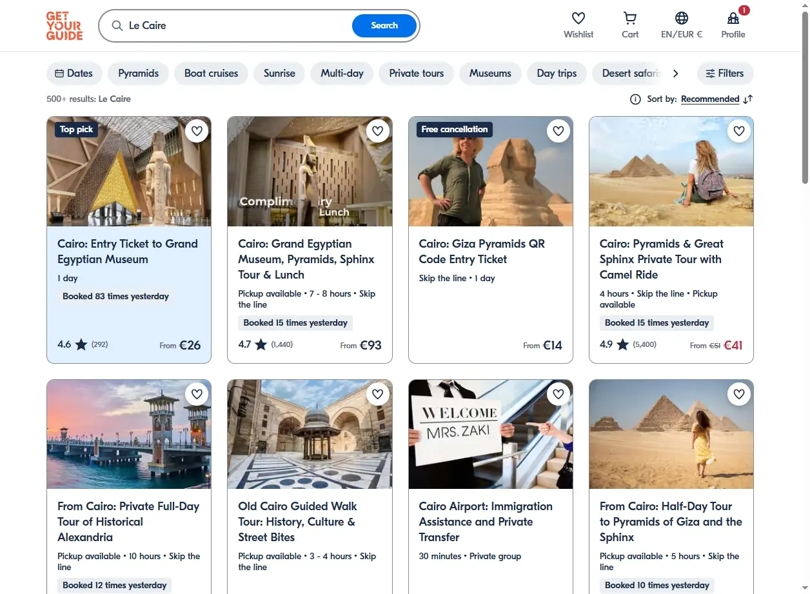Select the Desert safaris category chip
Image resolution: width=810 pixels, height=594 pixels.
click(x=629, y=74)
